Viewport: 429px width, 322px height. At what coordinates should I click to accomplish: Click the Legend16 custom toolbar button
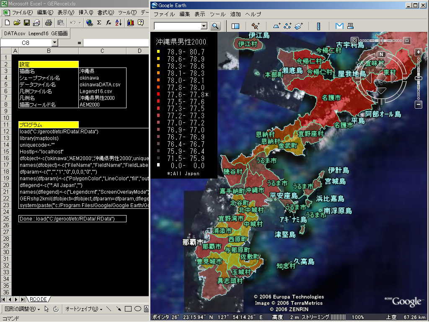(x=38, y=34)
